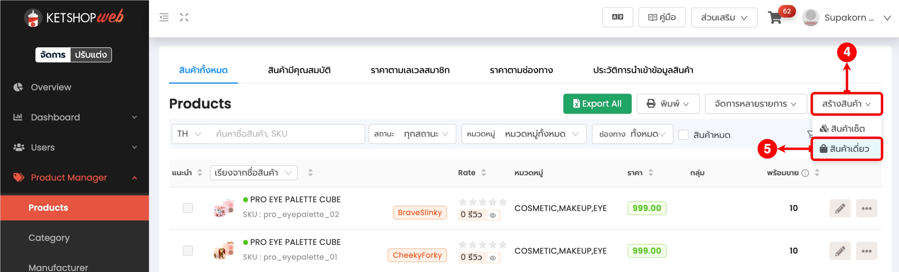The height and width of the screenshot is (272, 899).
Task: Tick the checkbox for pro_eyepalette_01 row
Action: pos(188,251)
